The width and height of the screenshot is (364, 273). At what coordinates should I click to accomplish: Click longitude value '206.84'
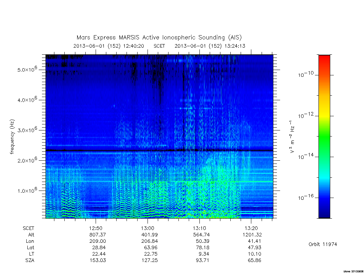pos(150,241)
